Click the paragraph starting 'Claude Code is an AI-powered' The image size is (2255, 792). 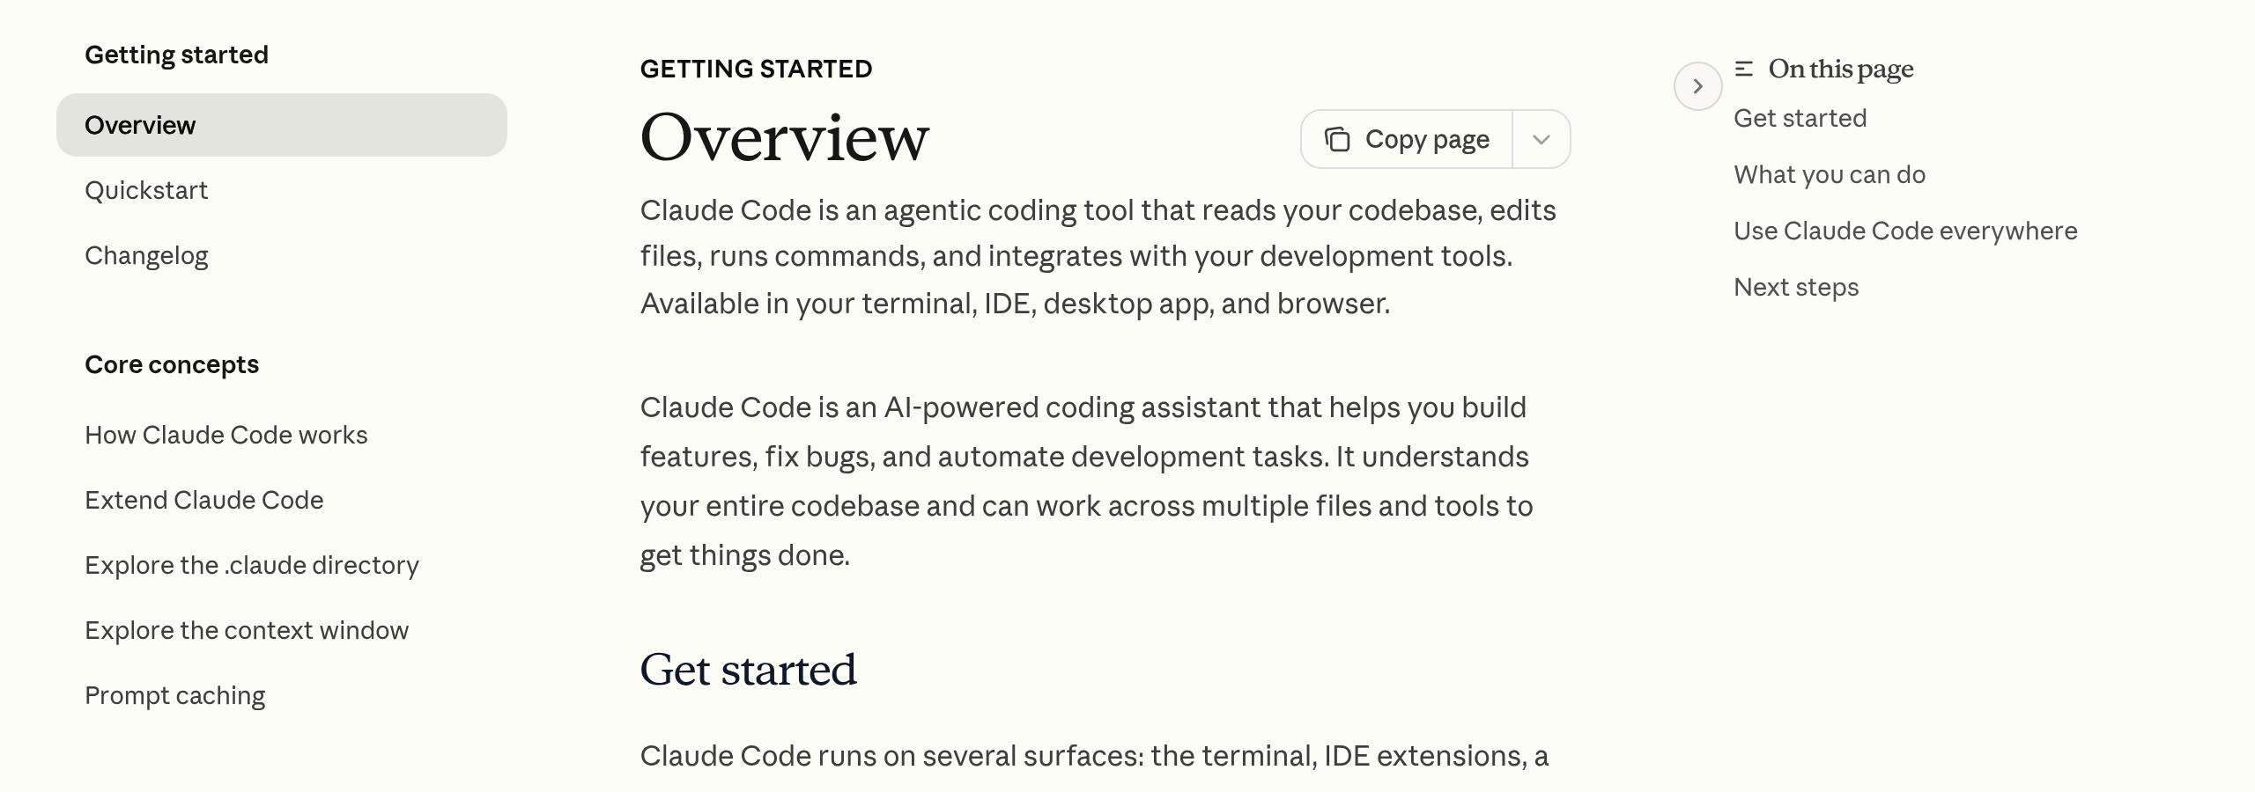(x=1086, y=481)
